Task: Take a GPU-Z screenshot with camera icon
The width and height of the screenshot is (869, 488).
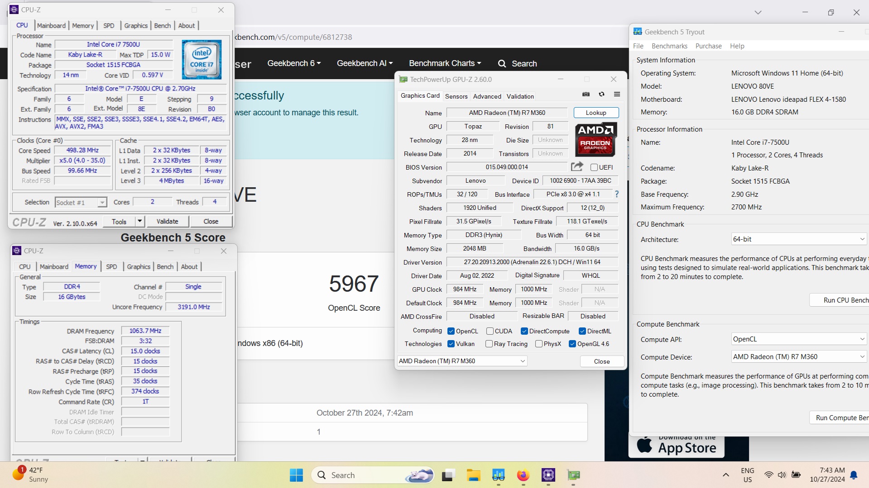Action: [586, 94]
